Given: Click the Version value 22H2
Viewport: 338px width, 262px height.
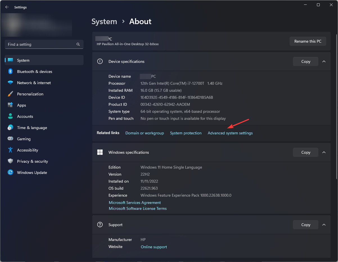Looking at the screenshot, I should (x=145, y=174).
